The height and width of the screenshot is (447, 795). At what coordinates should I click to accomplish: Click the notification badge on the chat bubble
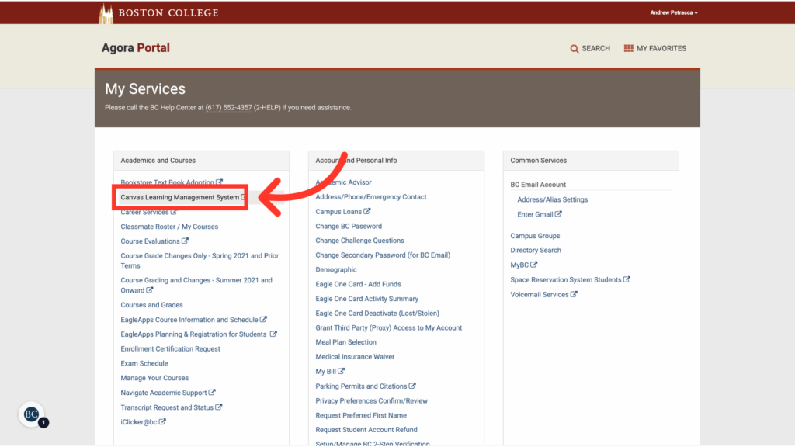pyautogui.click(x=43, y=421)
